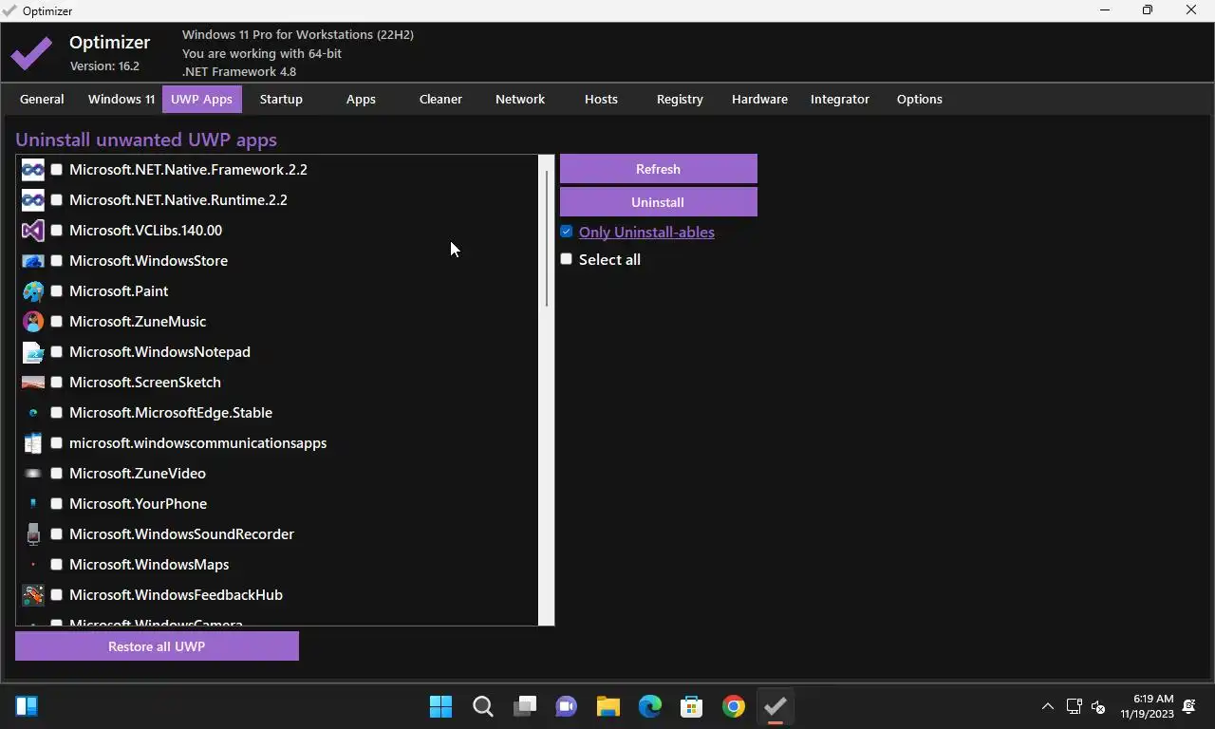This screenshot has width=1215, height=729.
Task: Click the Microsoft.WindowsFeedbackHub icon
Action: (x=33, y=595)
